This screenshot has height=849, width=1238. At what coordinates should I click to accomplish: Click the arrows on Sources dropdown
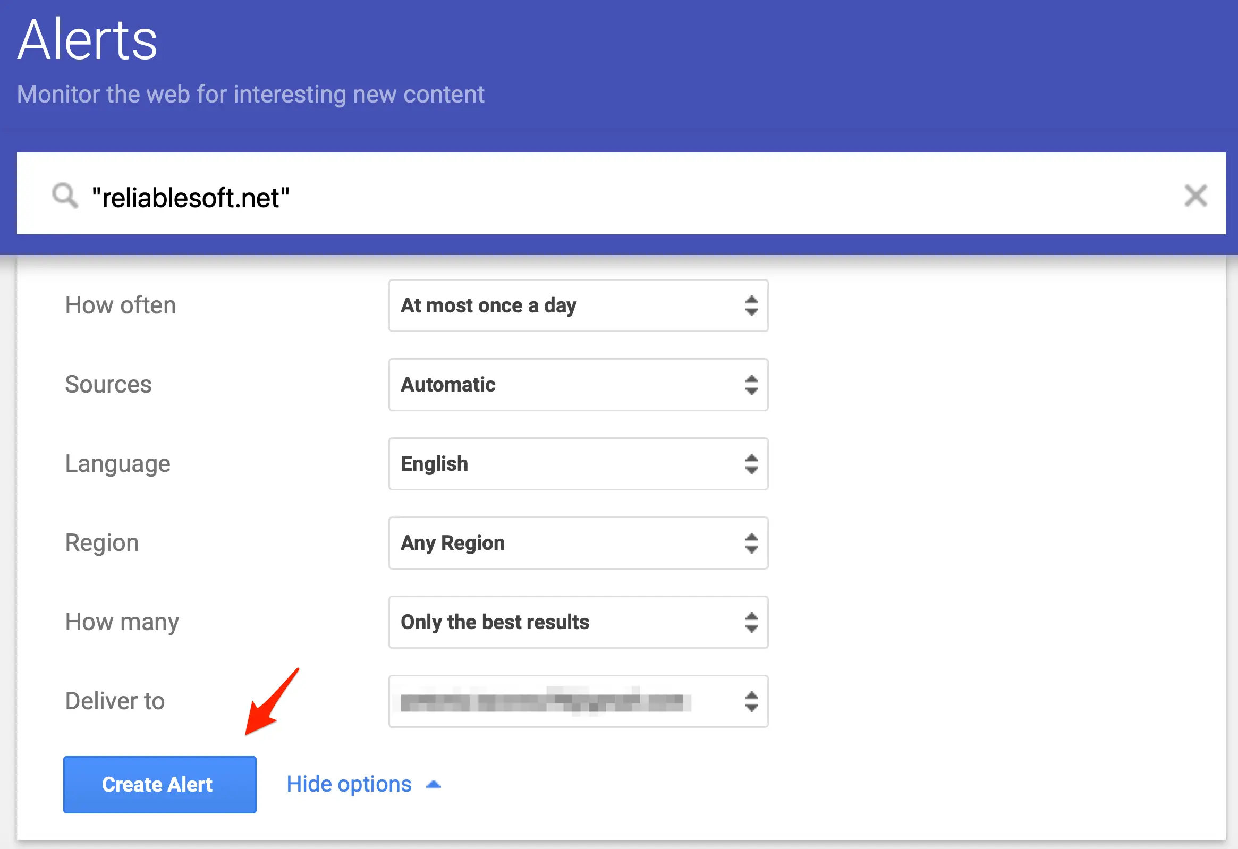pyautogui.click(x=751, y=385)
